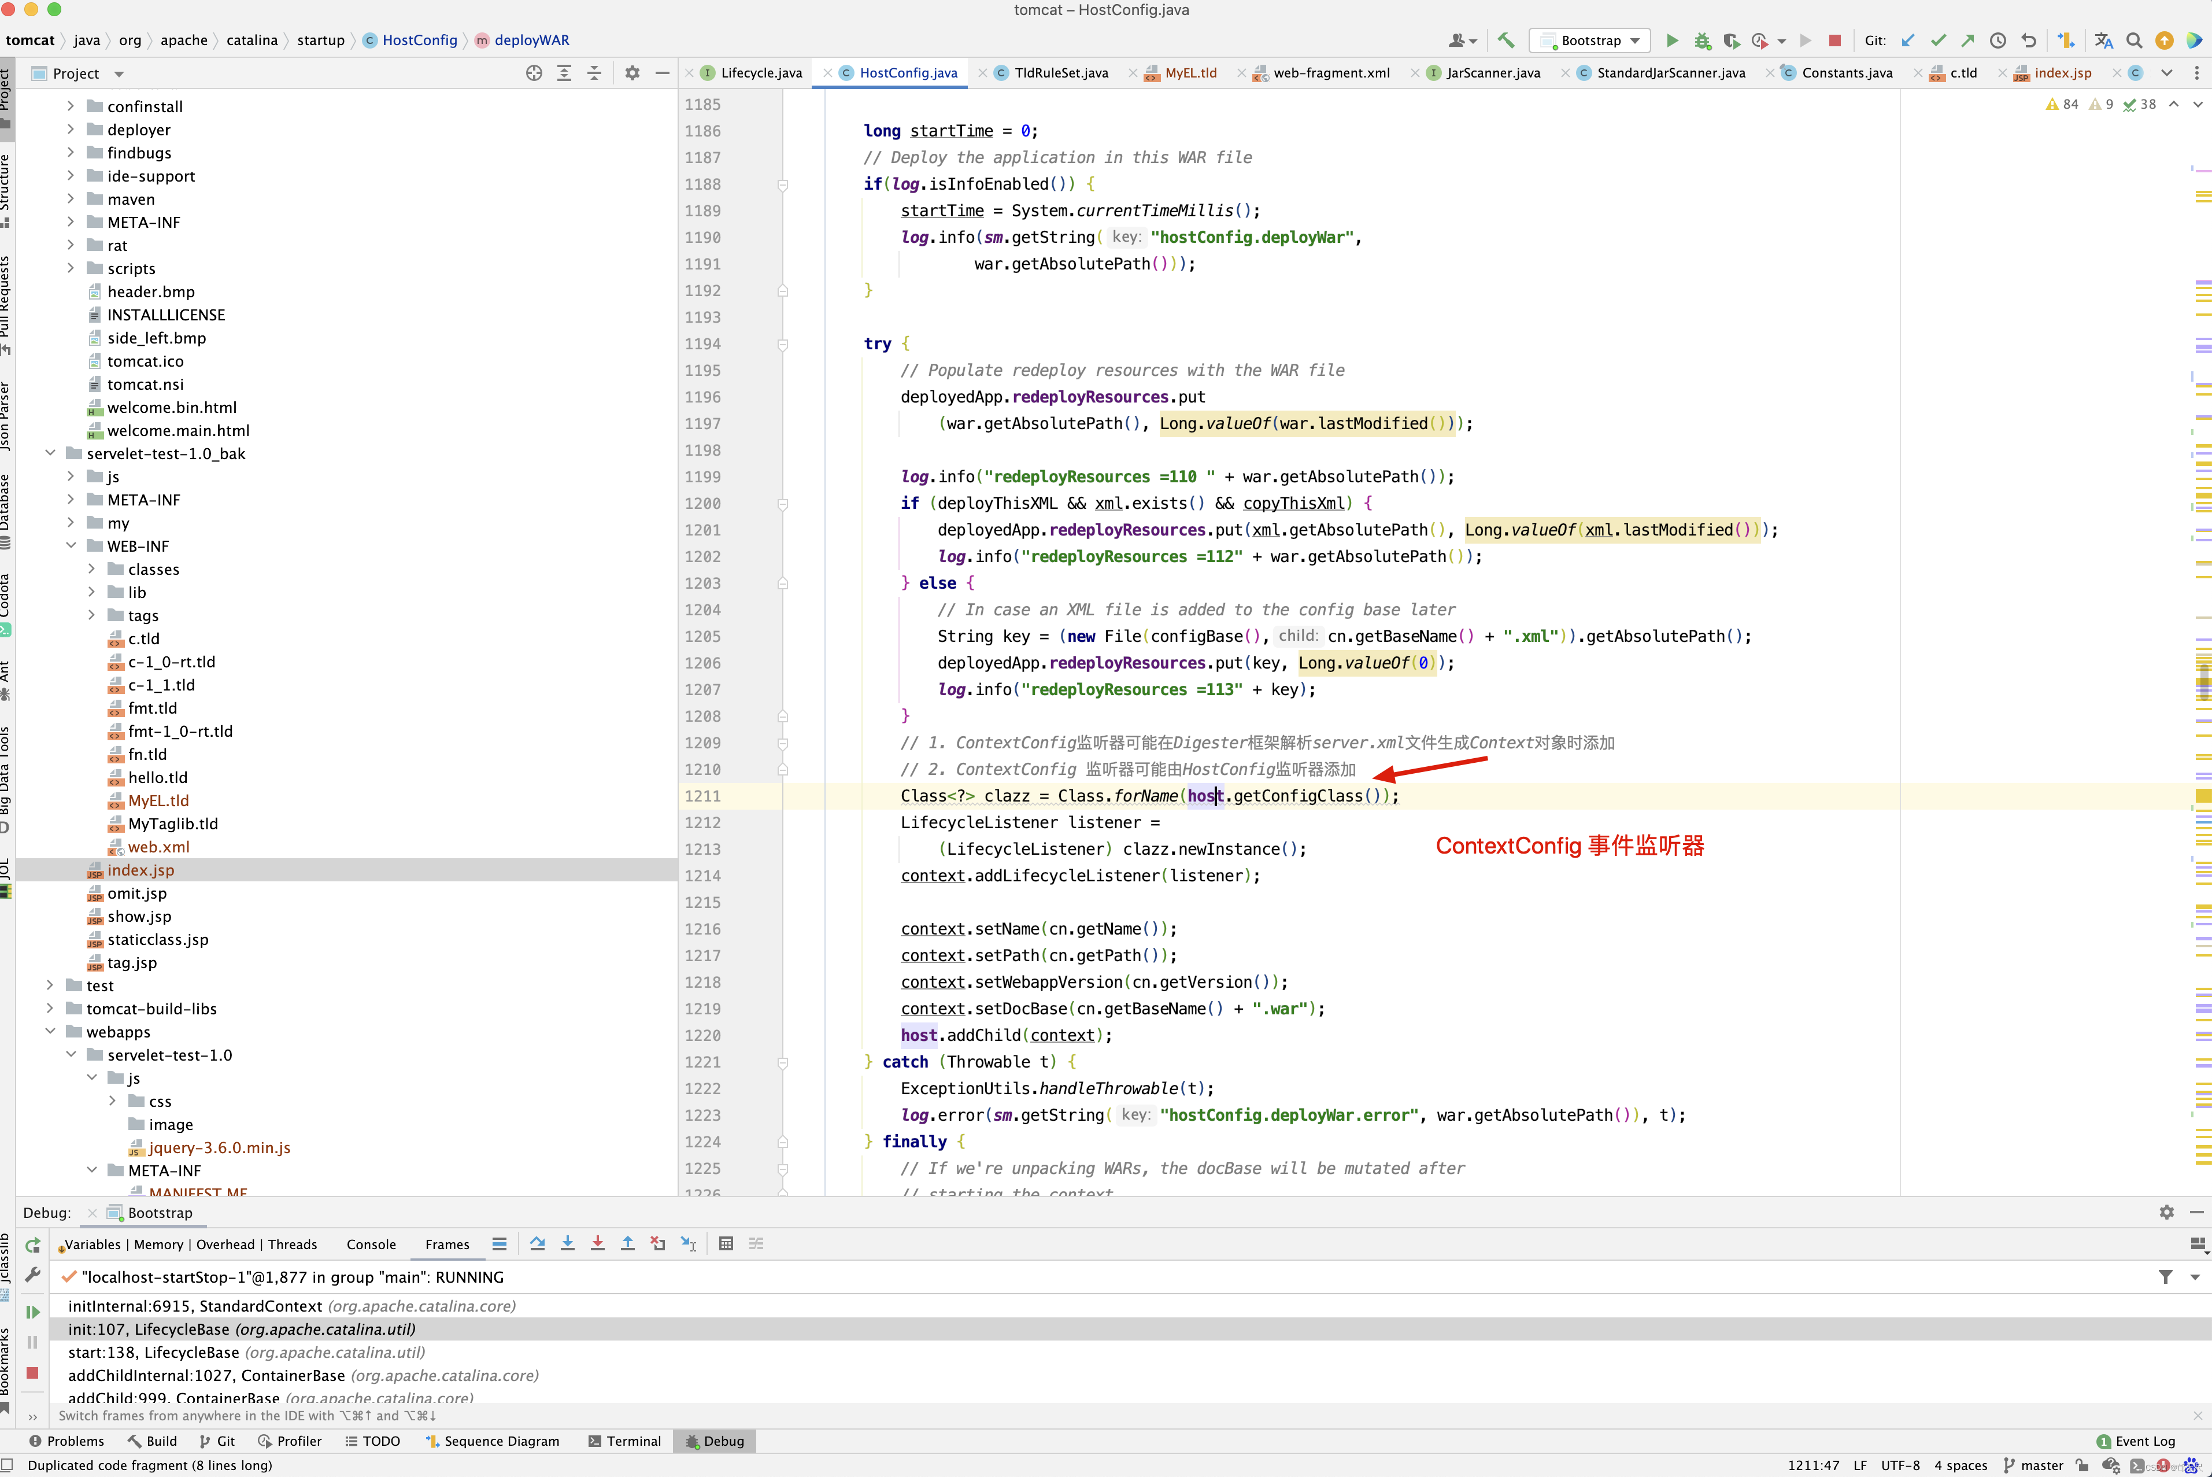Open the Frames debugger tab

447,1245
